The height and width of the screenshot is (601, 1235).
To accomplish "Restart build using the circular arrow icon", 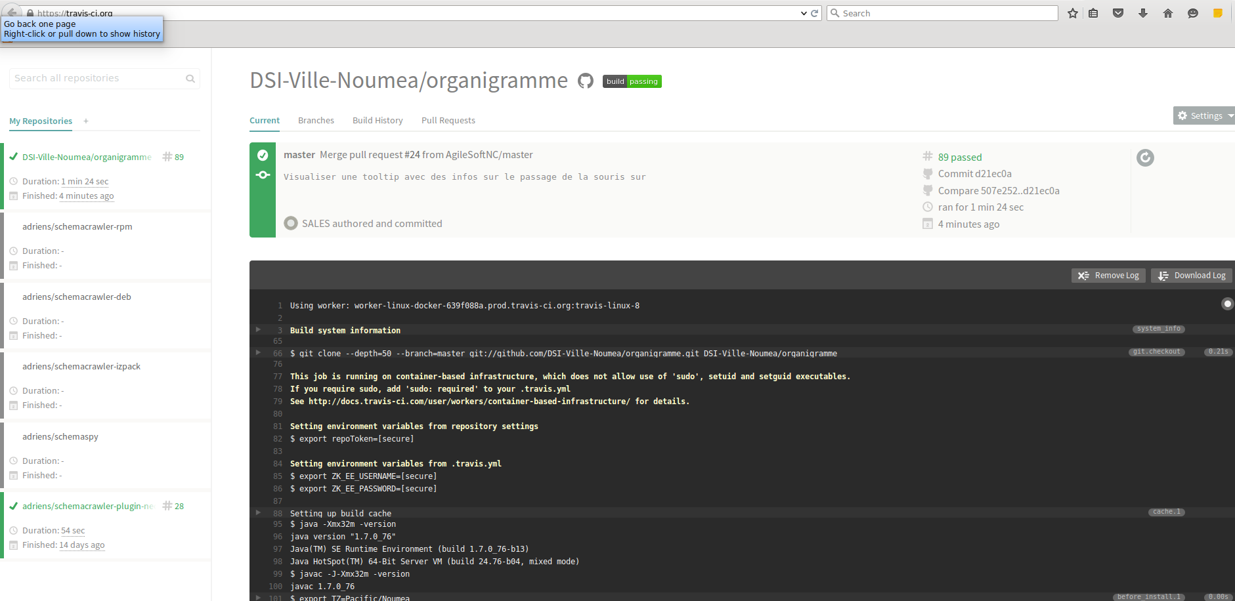I will (x=1145, y=157).
